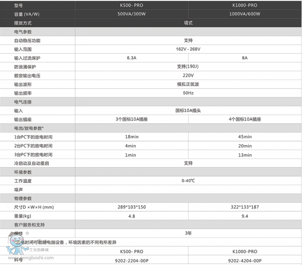This screenshot has width=302, height=265.
Task: Select the 45min discharge time cell
Action: (245, 137)
